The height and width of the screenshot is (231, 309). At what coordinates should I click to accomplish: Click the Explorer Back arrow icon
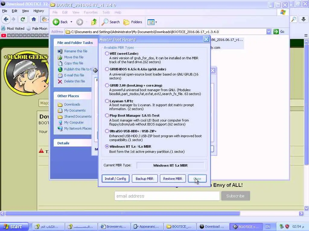coord(56,22)
